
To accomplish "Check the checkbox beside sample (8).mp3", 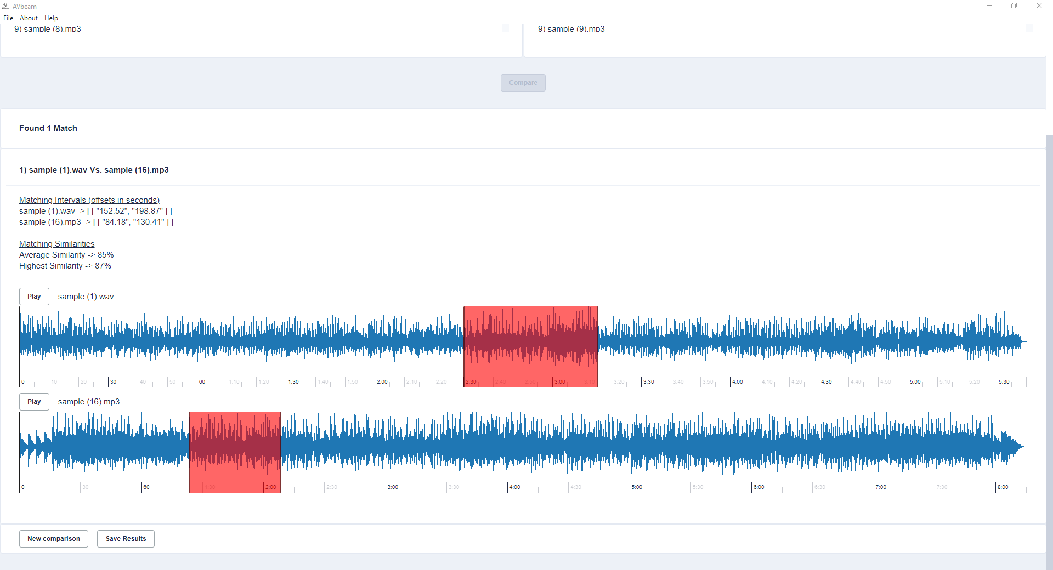I will click(x=505, y=27).
